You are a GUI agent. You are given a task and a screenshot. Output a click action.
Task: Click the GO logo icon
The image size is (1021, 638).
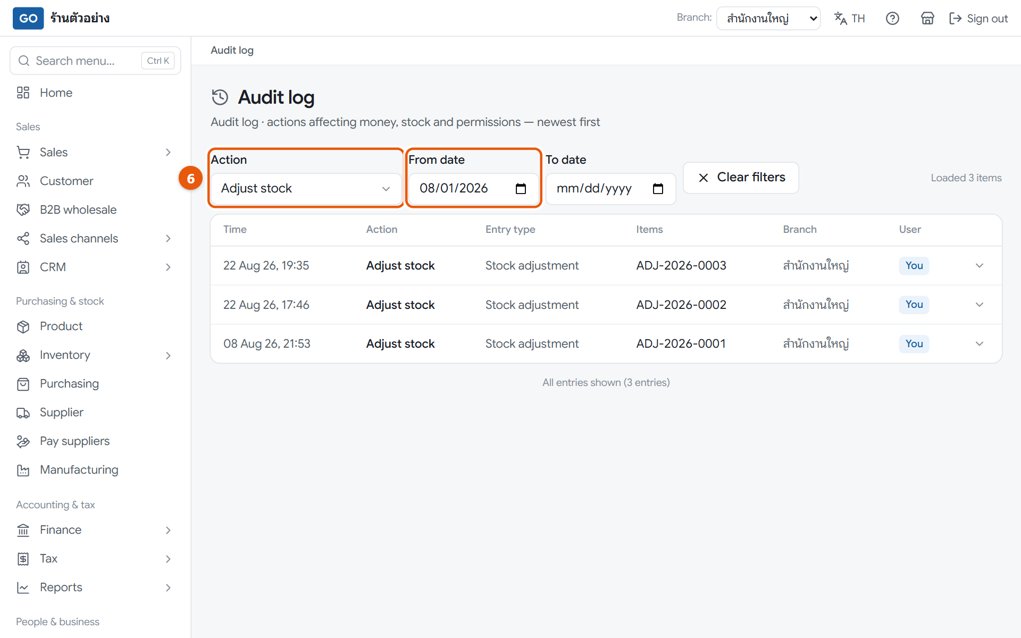(28, 18)
